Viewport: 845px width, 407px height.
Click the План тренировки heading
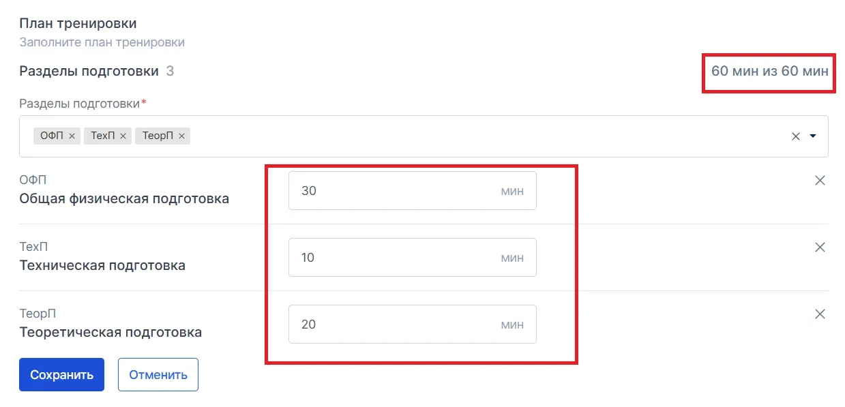tap(78, 23)
